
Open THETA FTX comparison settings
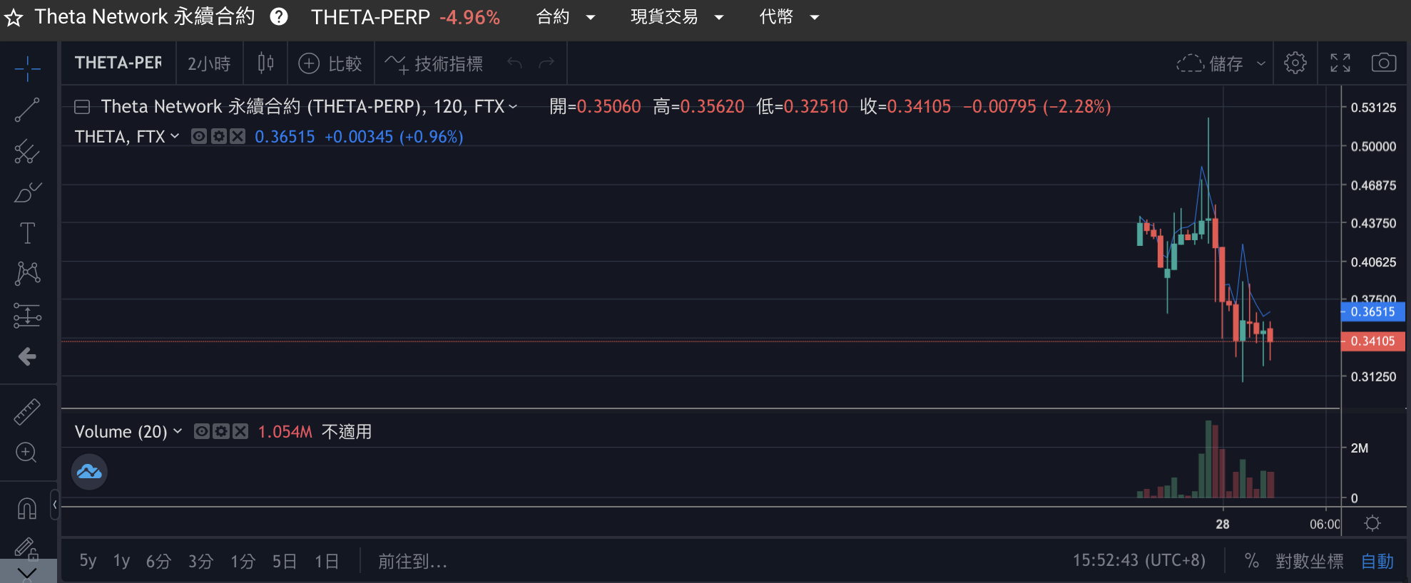218,136
